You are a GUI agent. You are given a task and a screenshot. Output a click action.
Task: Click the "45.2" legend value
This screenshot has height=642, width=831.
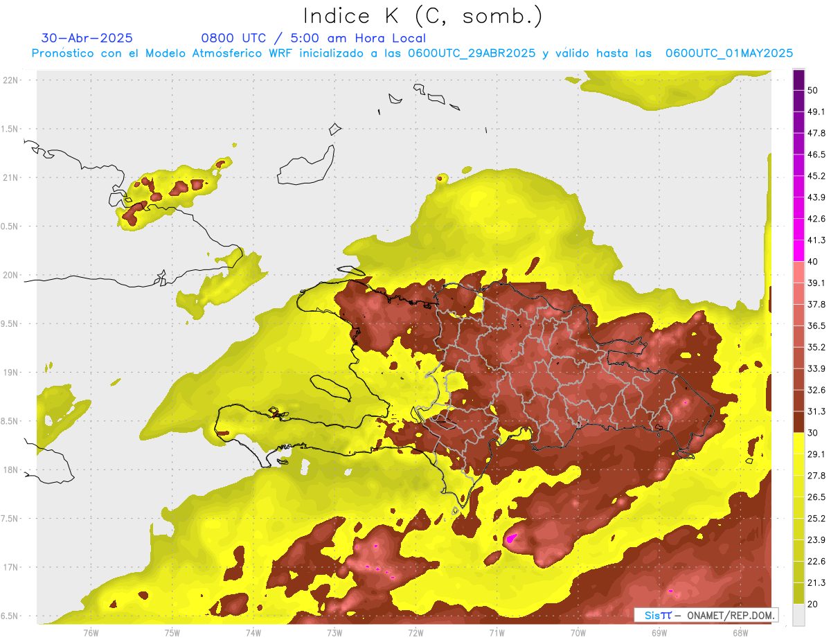click(816, 176)
